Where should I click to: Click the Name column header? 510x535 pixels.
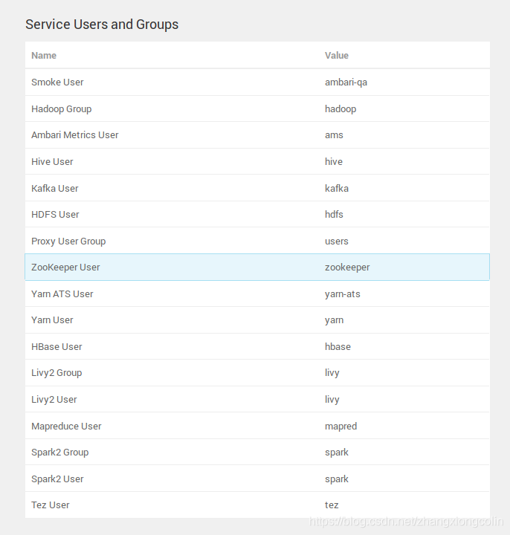[x=44, y=56]
